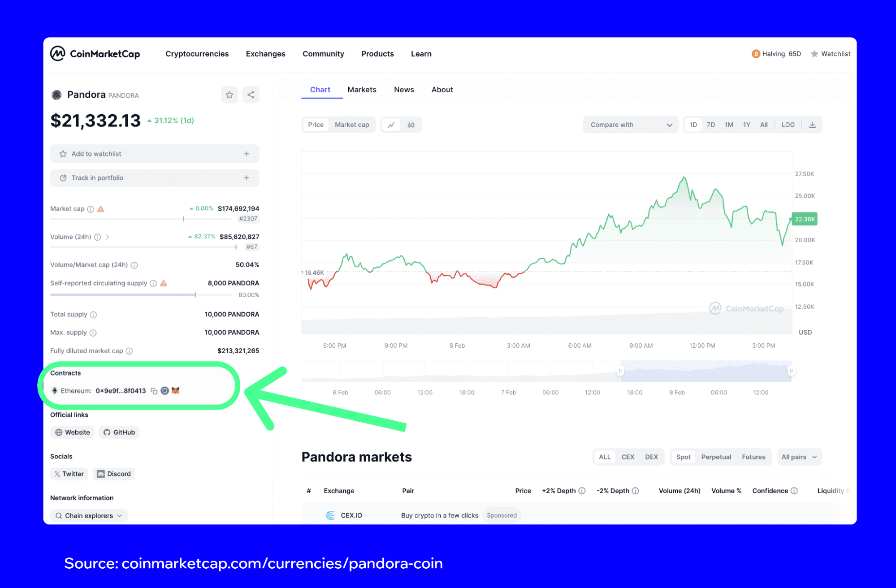This screenshot has height=588, width=896.
Task: Open the All pairs dropdown
Action: [799, 457]
